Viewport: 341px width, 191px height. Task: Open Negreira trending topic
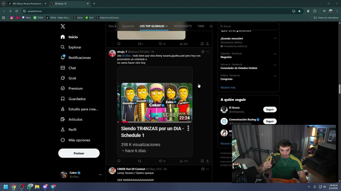click(x=226, y=57)
